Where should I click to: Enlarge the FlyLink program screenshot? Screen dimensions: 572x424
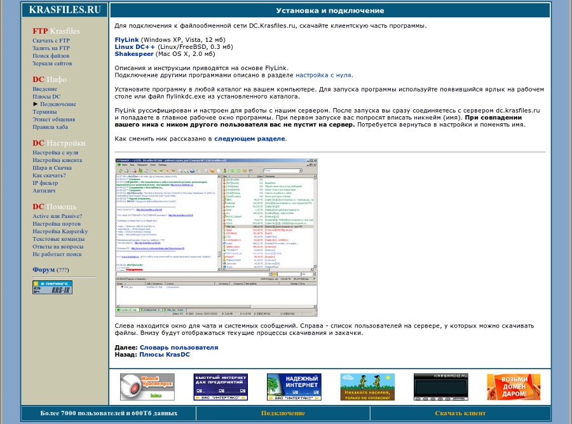[216, 237]
